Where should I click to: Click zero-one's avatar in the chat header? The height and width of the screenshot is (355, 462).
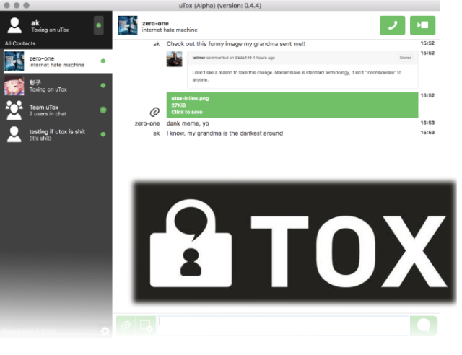pos(128,25)
